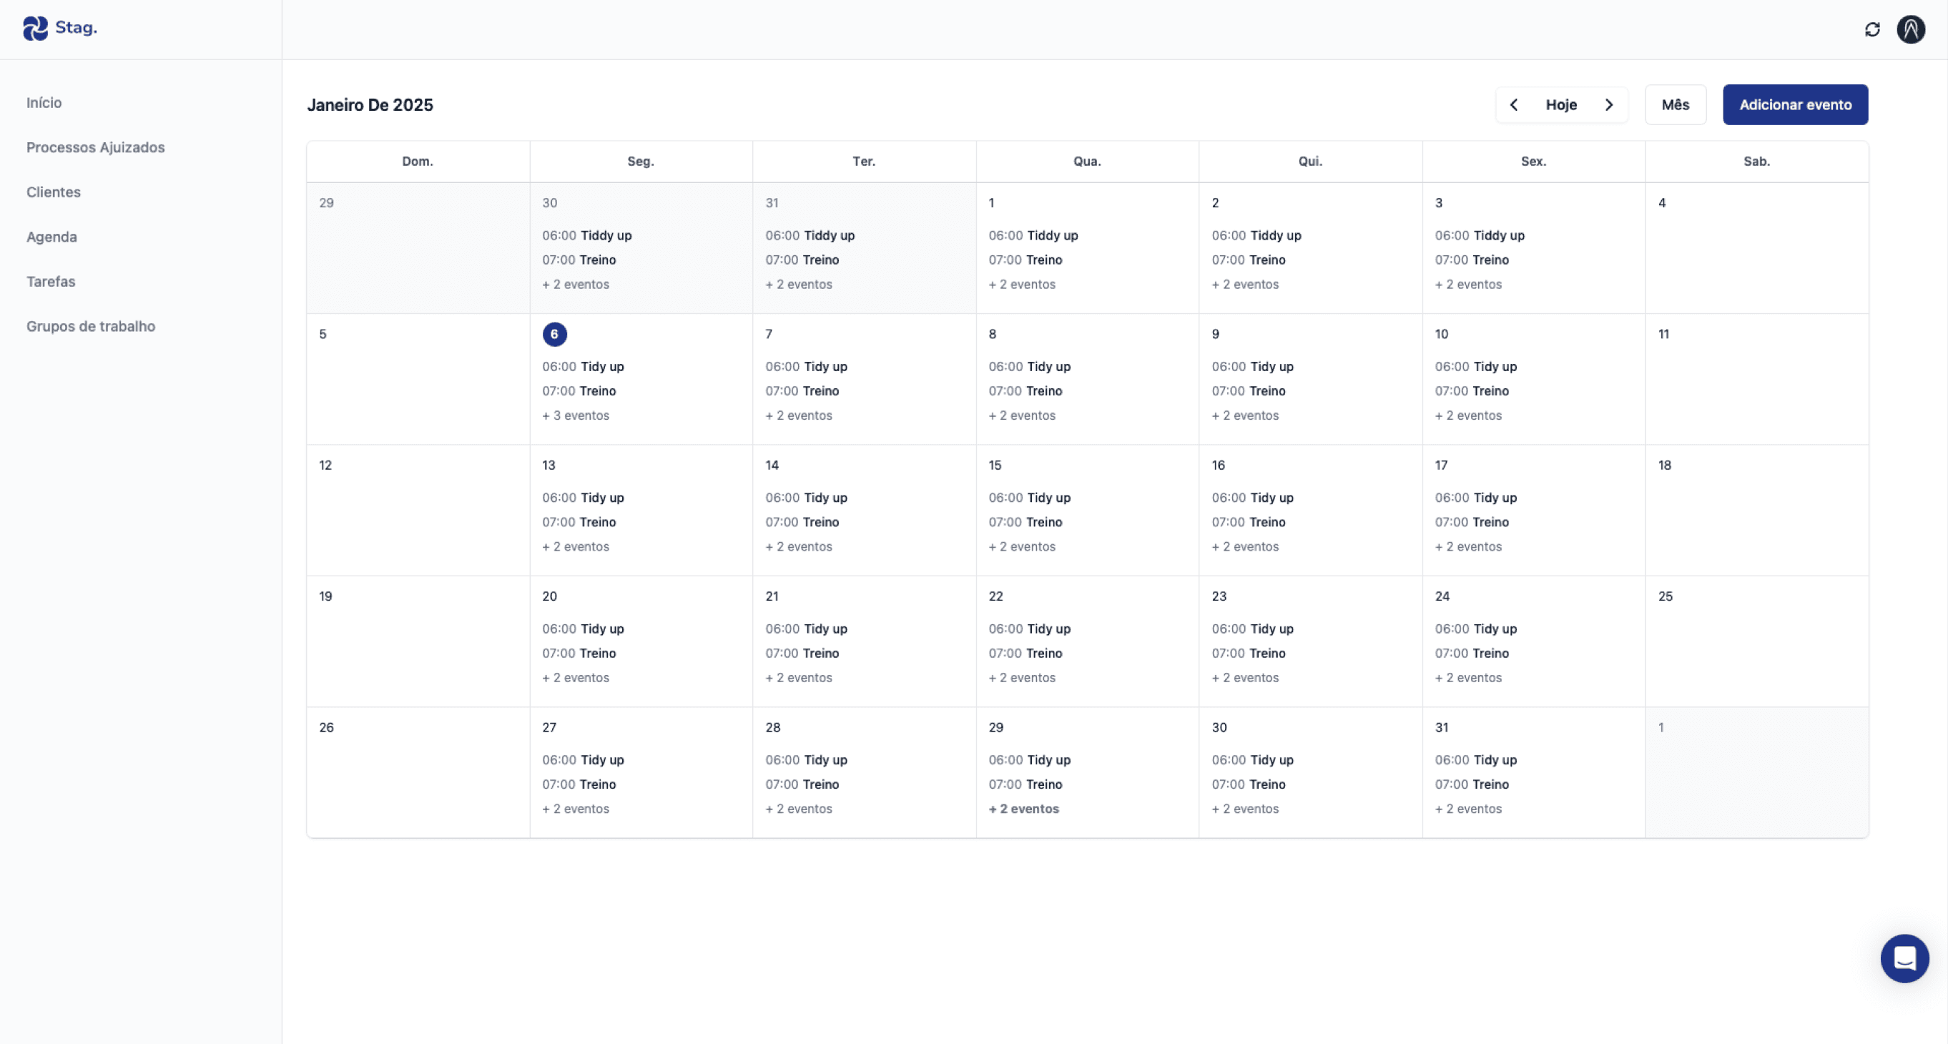Click date number 26
This screenshot has height=1044, width=1948.
click(x=326, y=728)
